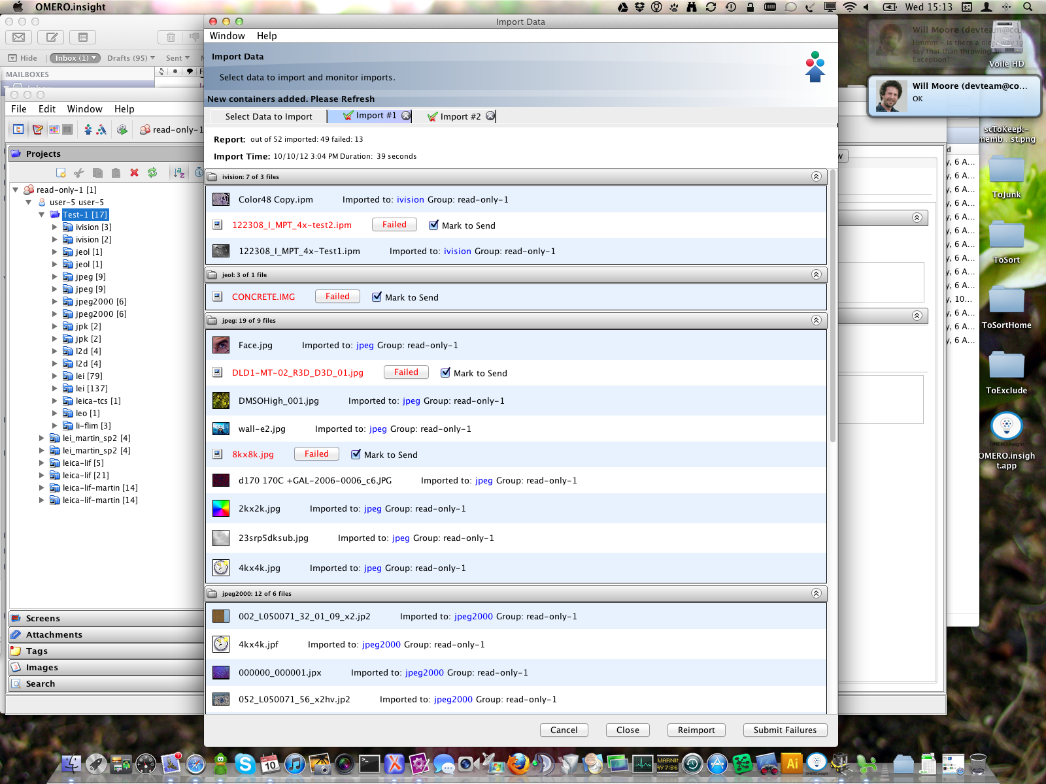The height and width of the screenshot is (784, 1046).
Task: Open the Screens panel
Action: tap(106, 618)
